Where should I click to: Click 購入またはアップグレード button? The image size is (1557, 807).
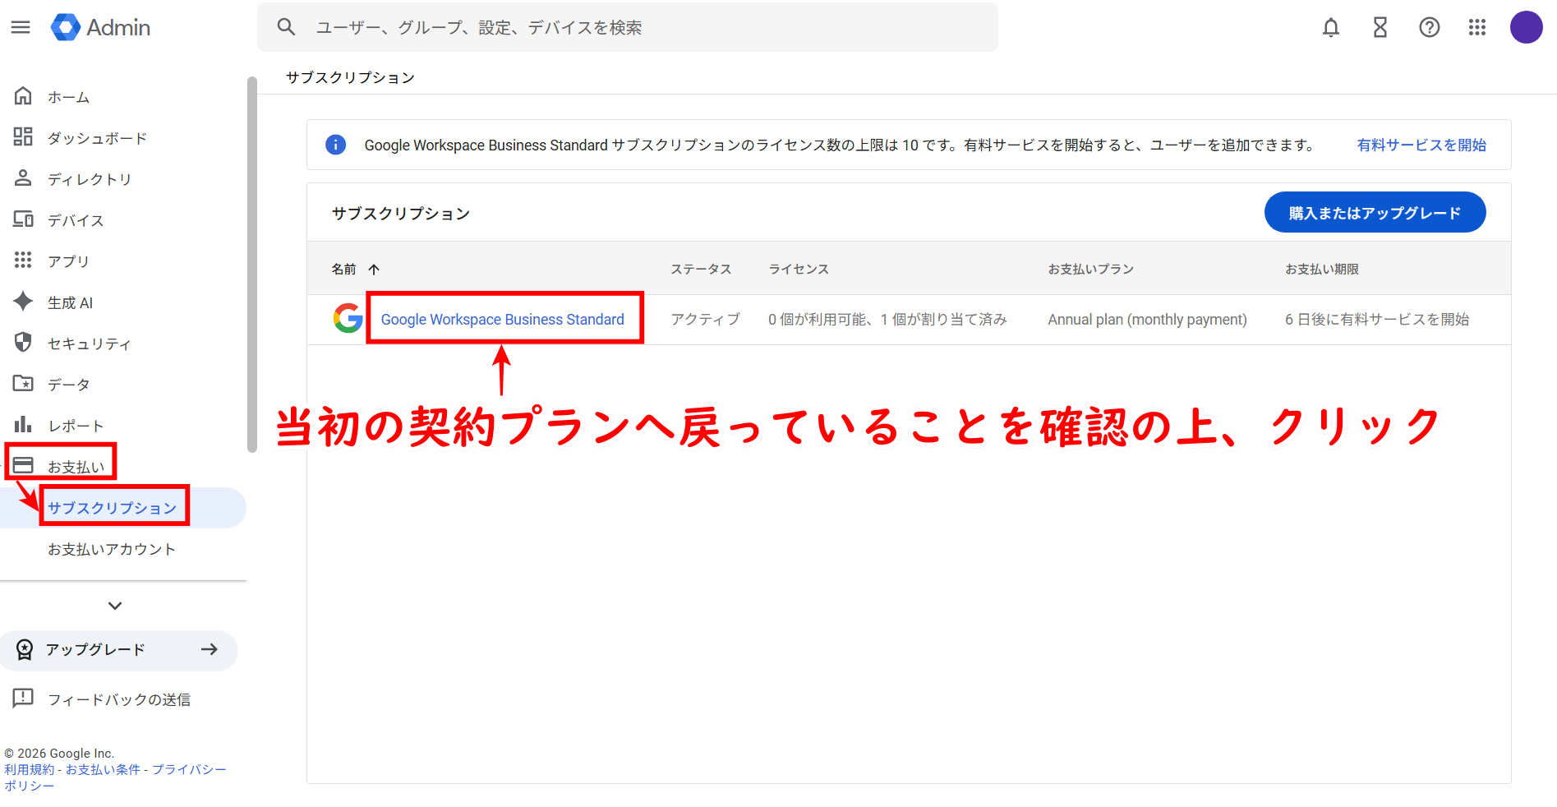pos(1374,213)
